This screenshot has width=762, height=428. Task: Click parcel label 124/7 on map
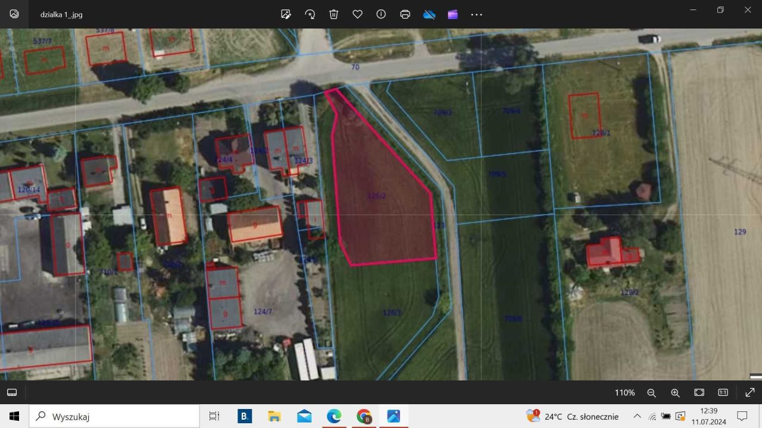(263, 311)
